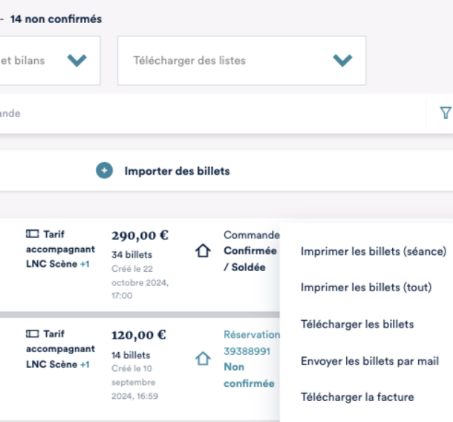Viewport: 453px width, 422px height.
Task: Click the +1 link on the 34 billets row
Action: coord(85,263)
